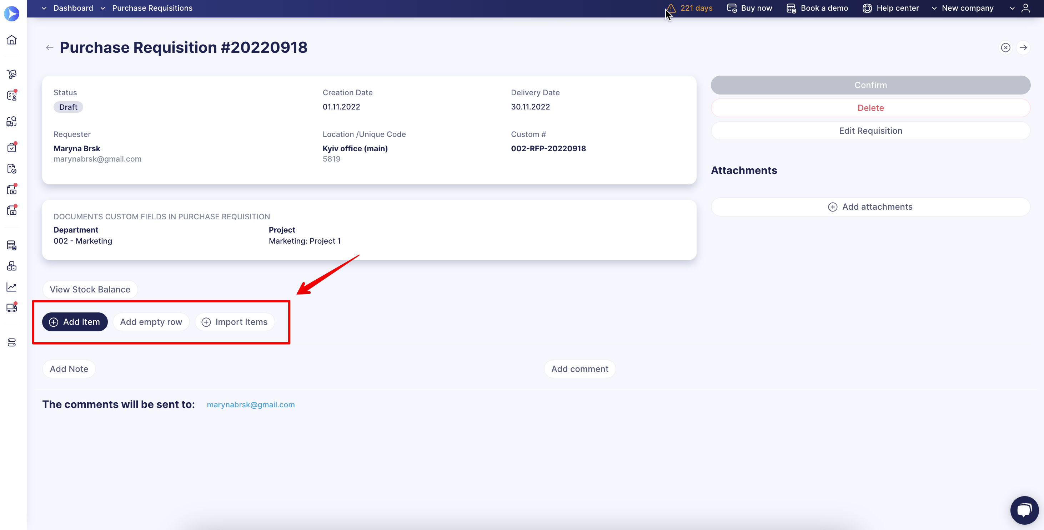
Task: Open the stacked boxes inventory icon
Action: (12, 266)
